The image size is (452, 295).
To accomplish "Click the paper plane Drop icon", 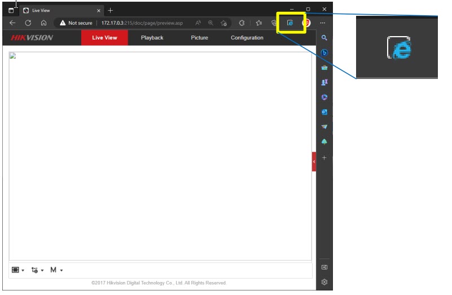I will click(x=324, y=127).
